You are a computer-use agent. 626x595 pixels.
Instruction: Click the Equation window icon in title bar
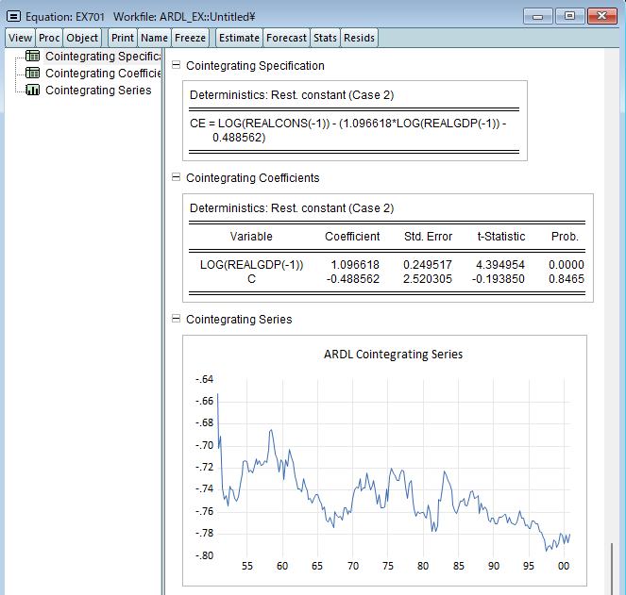[14, 16]
